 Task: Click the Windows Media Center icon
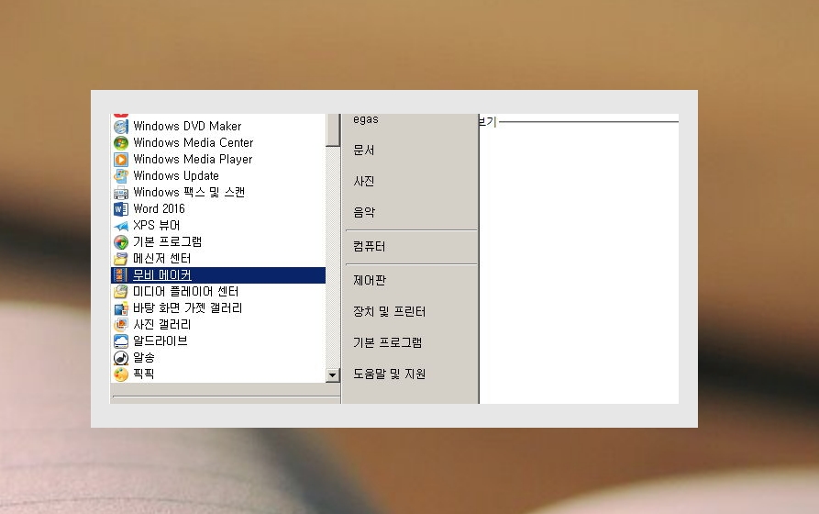pyautogui.click(x=121, y=143)
